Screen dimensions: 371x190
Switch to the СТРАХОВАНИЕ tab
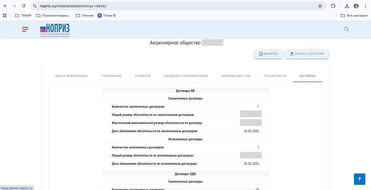(x=111, y=76)
